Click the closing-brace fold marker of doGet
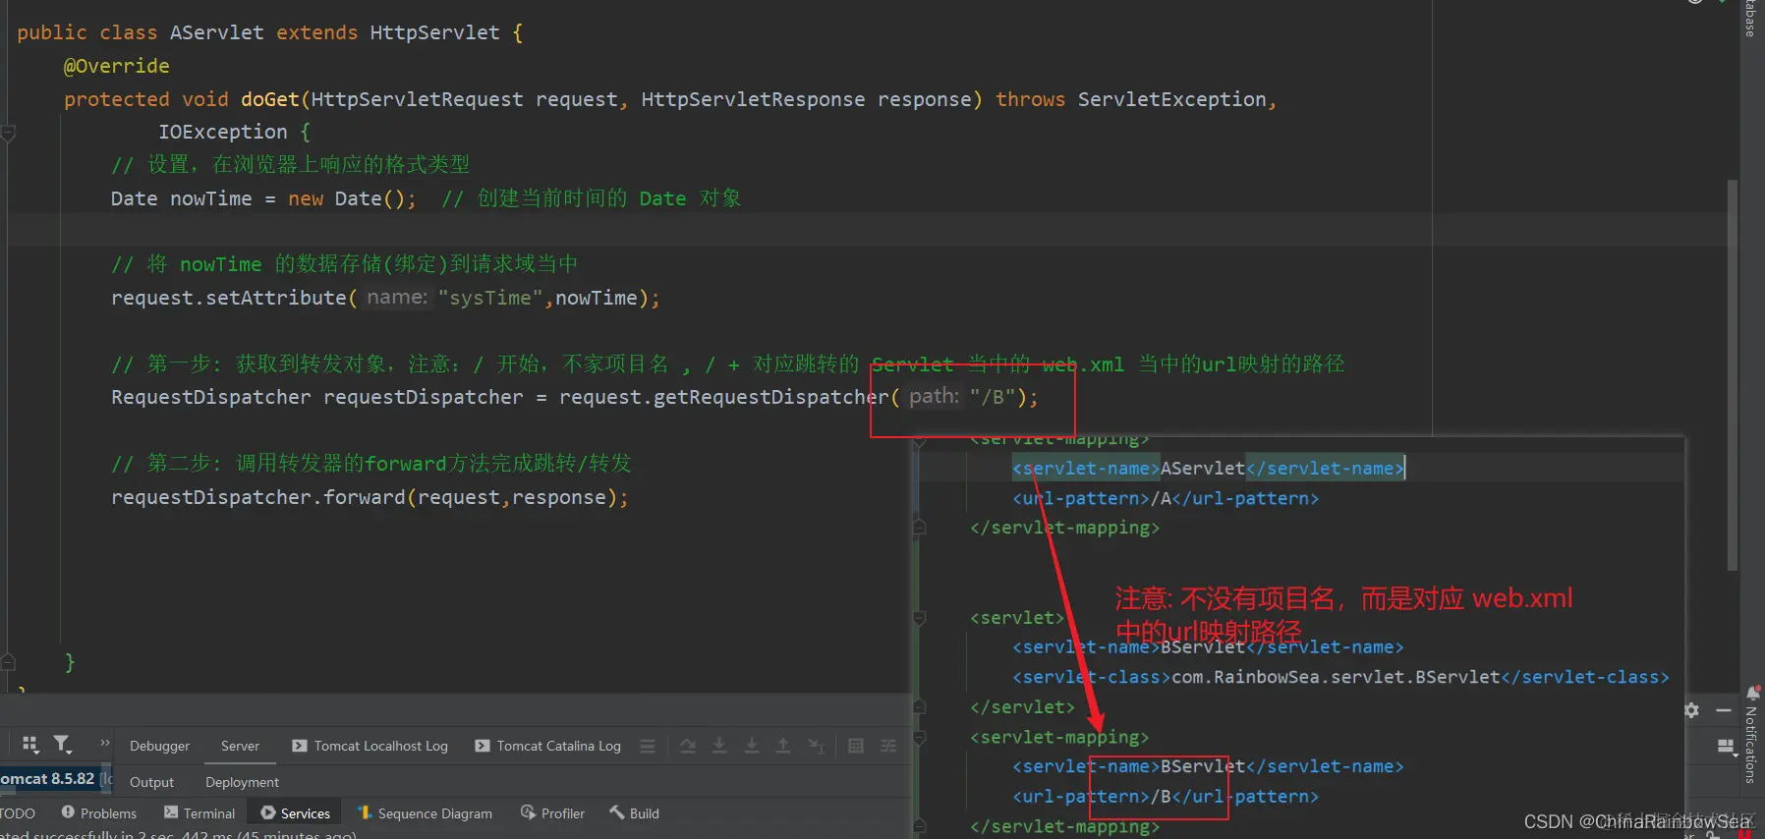Image resolution: width=1765 pixels, height=839 pixels. (x=8, y=662)
